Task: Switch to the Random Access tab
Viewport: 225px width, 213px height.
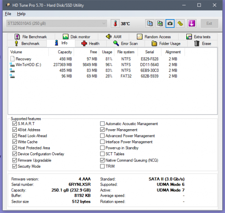Action: [154, 36]
